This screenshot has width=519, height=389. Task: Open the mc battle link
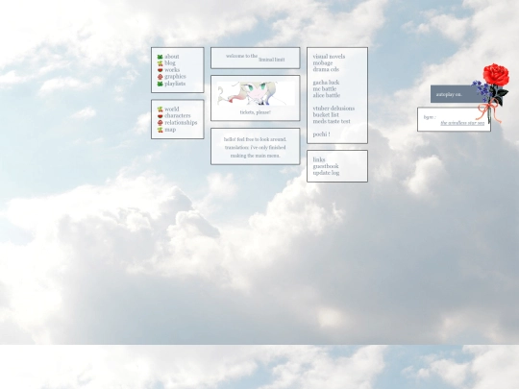coord(325,89)
